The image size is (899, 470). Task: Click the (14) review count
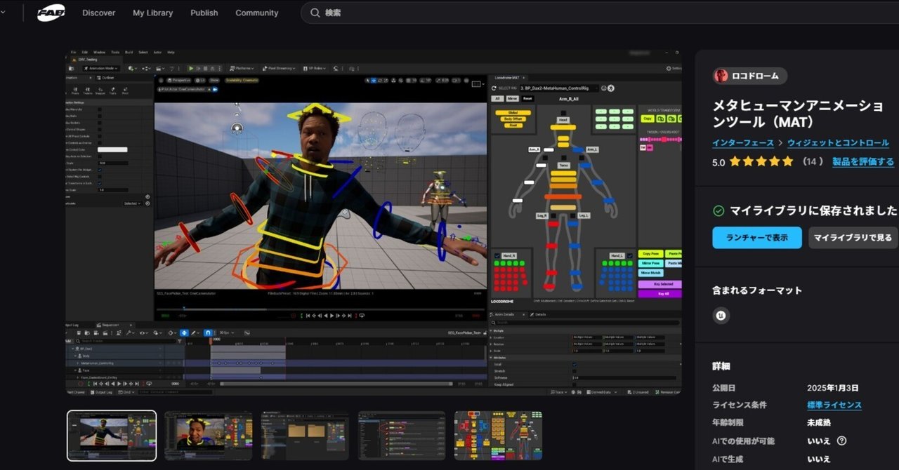813,162
